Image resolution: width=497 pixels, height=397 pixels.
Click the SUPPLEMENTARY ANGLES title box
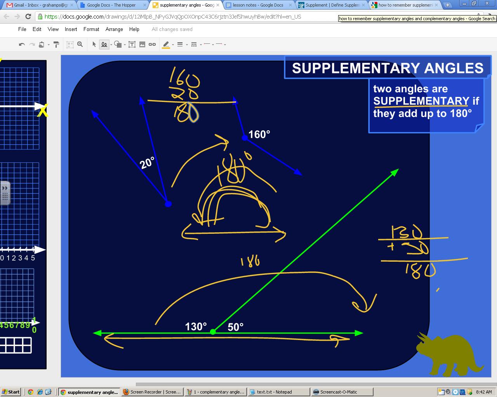[388, 68]
